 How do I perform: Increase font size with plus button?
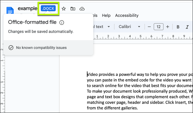(x=167, y=27)
